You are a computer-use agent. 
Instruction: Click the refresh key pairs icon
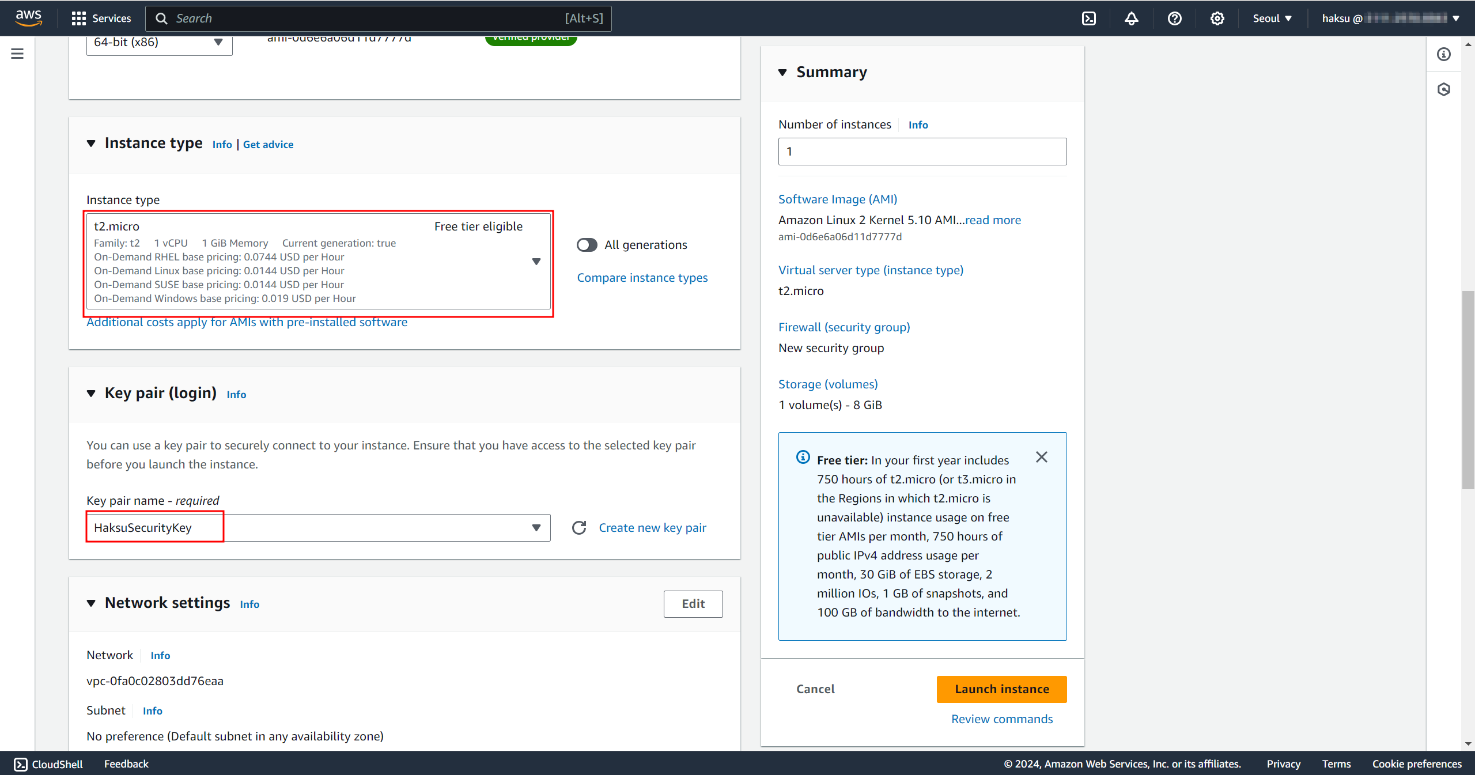click(x=579, y=528)
